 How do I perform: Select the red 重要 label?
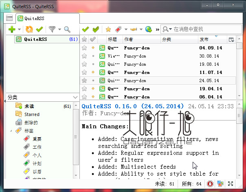point(37,139)
